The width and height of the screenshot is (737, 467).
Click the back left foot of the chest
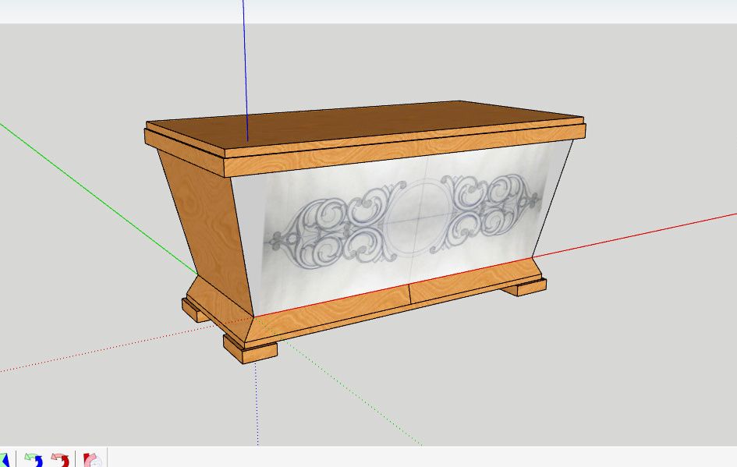tap(195, 310)
